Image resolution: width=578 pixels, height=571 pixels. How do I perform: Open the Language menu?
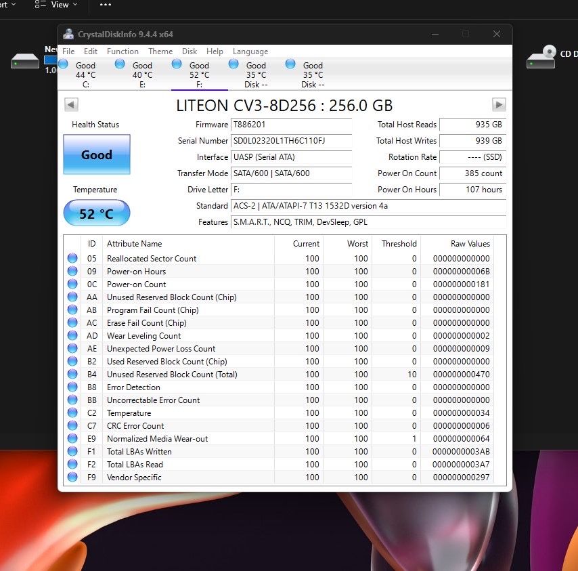[x=250, y=51]
